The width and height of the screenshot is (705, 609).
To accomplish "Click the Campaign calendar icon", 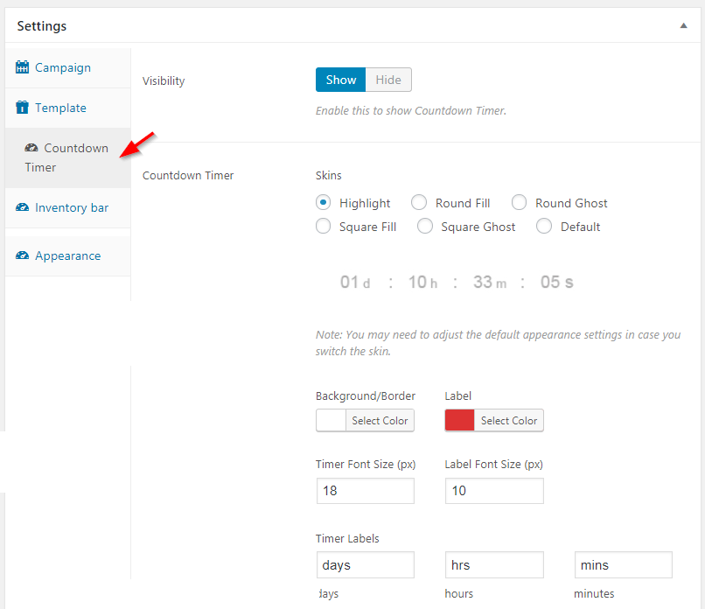I will click(x=22, y=67).
